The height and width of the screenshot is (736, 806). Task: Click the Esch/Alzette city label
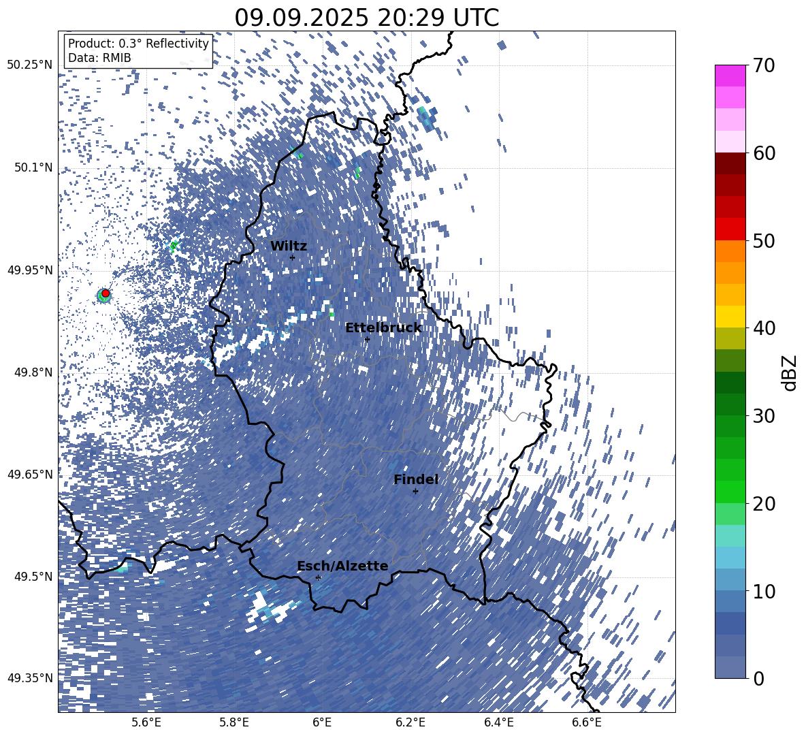[x=342, y=566]
